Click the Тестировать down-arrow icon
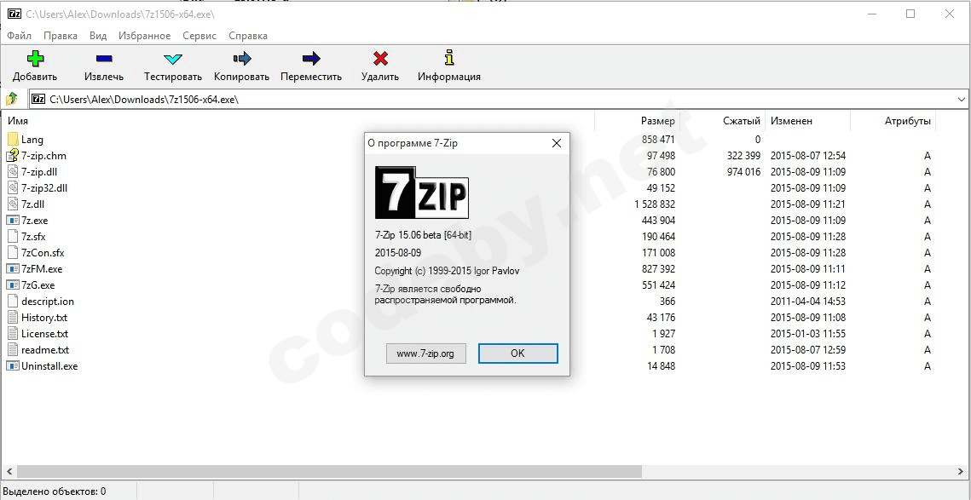The width and height of the screenshot is (971, 500). coord(173,59)
